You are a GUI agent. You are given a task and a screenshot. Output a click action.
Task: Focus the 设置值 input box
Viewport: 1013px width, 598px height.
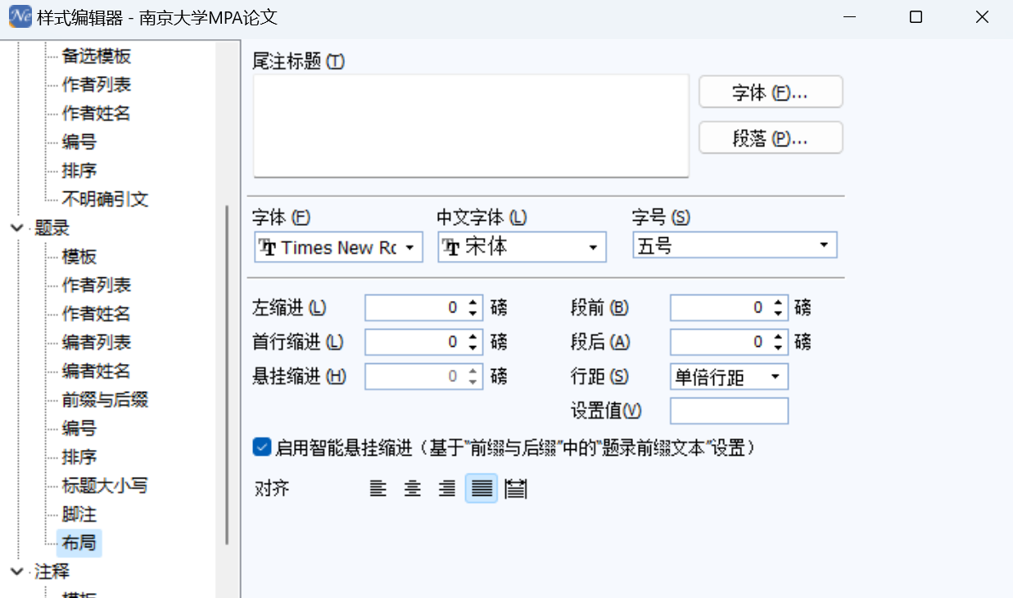[729, 411]
